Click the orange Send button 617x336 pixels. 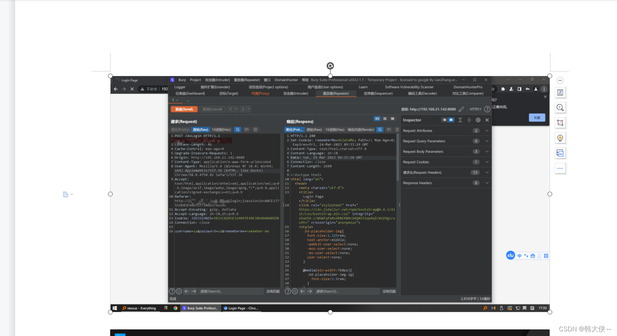point(184,109)
